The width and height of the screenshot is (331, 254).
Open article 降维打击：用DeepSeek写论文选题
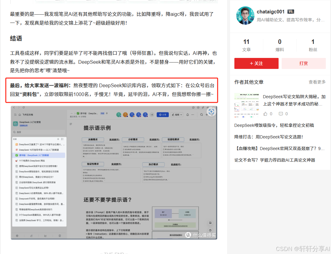click(x=269, y=137)
